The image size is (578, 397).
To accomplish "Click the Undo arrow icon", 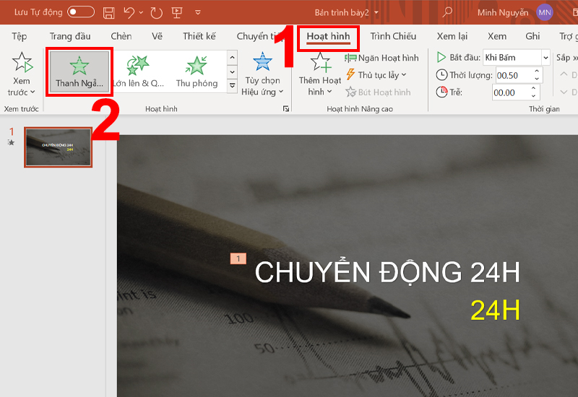I will (x=129, y=13).
